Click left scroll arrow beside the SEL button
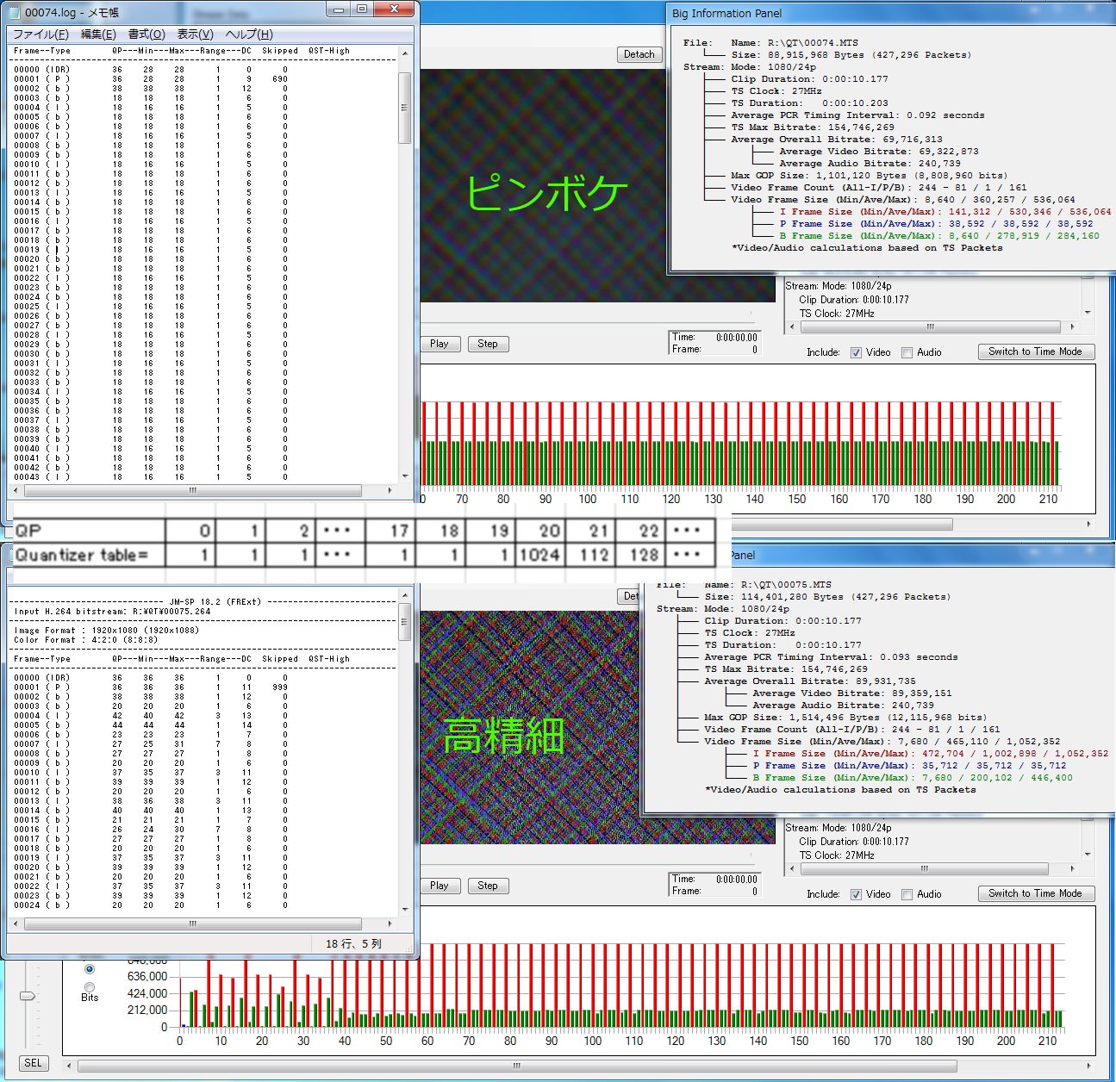 (x=71, y=1066)
